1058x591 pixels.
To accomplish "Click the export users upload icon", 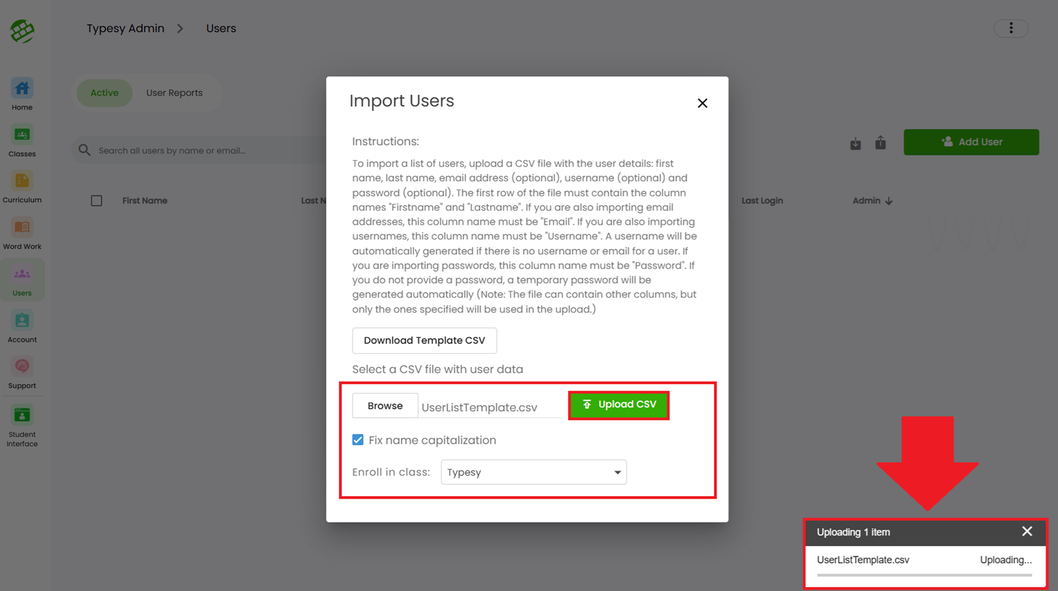I will [880, 142].
